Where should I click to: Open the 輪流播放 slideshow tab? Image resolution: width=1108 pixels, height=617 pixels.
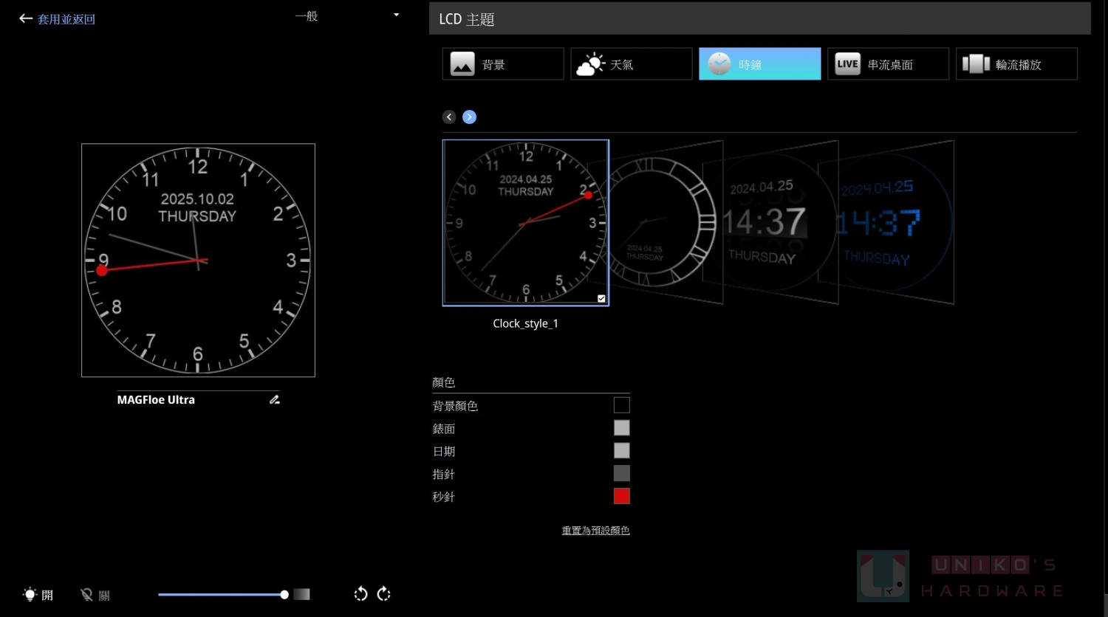[1016, 64]
